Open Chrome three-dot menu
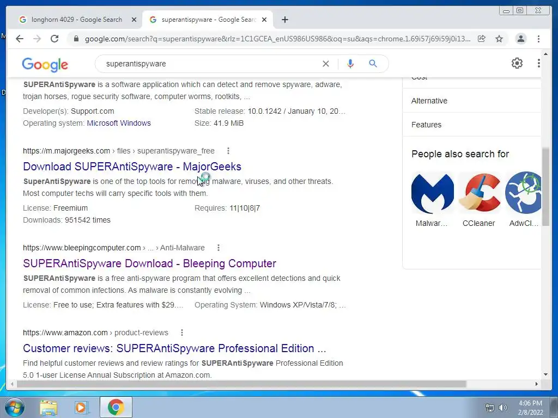558x418 pixels. 538,39
